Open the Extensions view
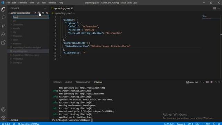The height and width of the screenshot is (125, 222). coord(3,42)
